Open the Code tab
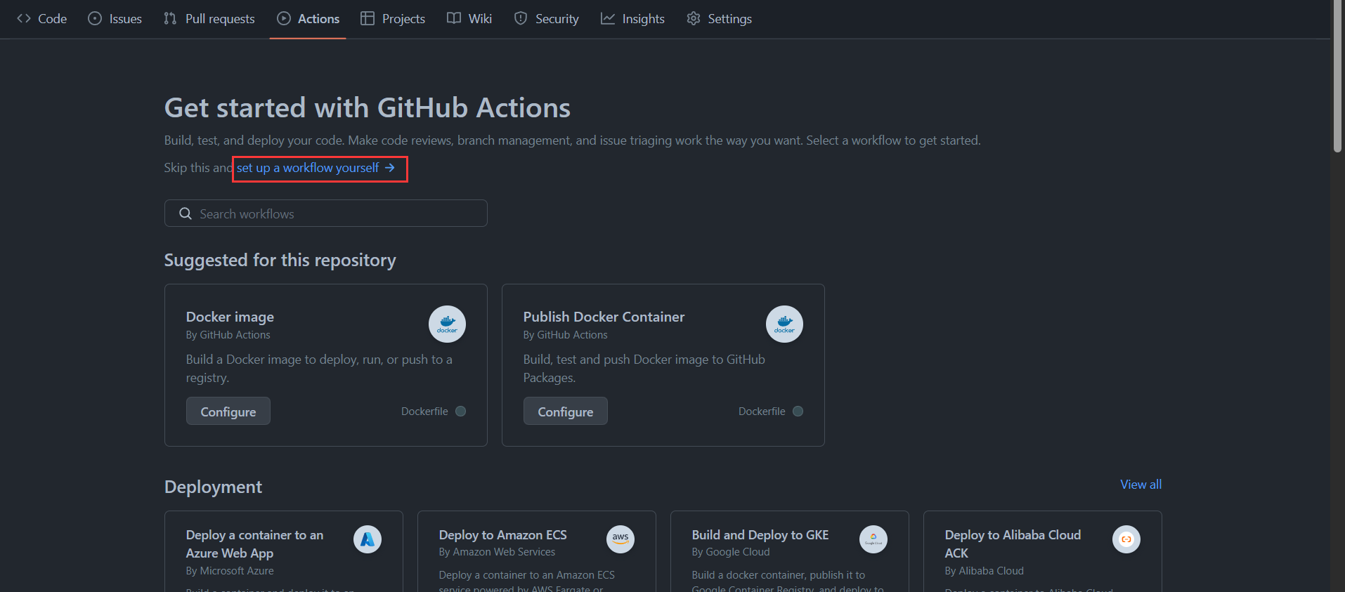The image size is (1345, 592). pyautogui.click(x=42, y=19)
